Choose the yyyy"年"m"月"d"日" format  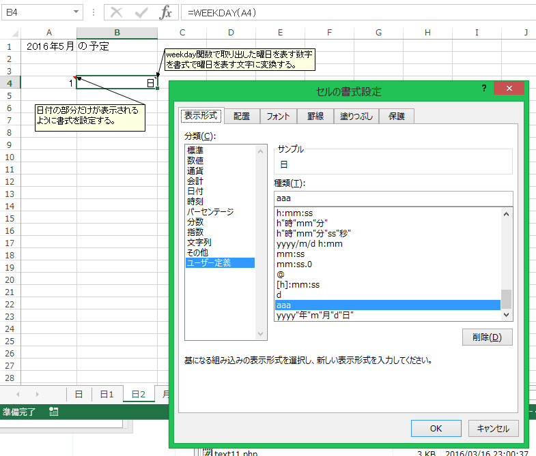[314, 316]
